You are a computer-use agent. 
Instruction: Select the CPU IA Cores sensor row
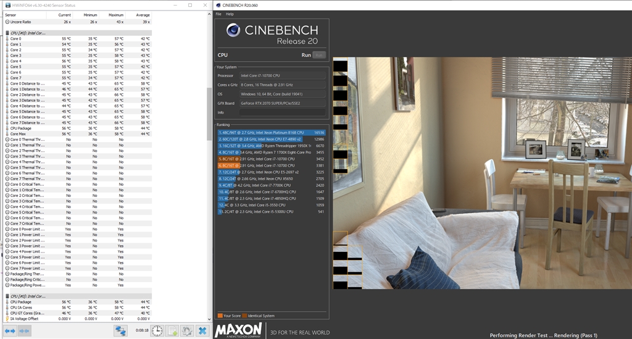(x=78, y=307)
